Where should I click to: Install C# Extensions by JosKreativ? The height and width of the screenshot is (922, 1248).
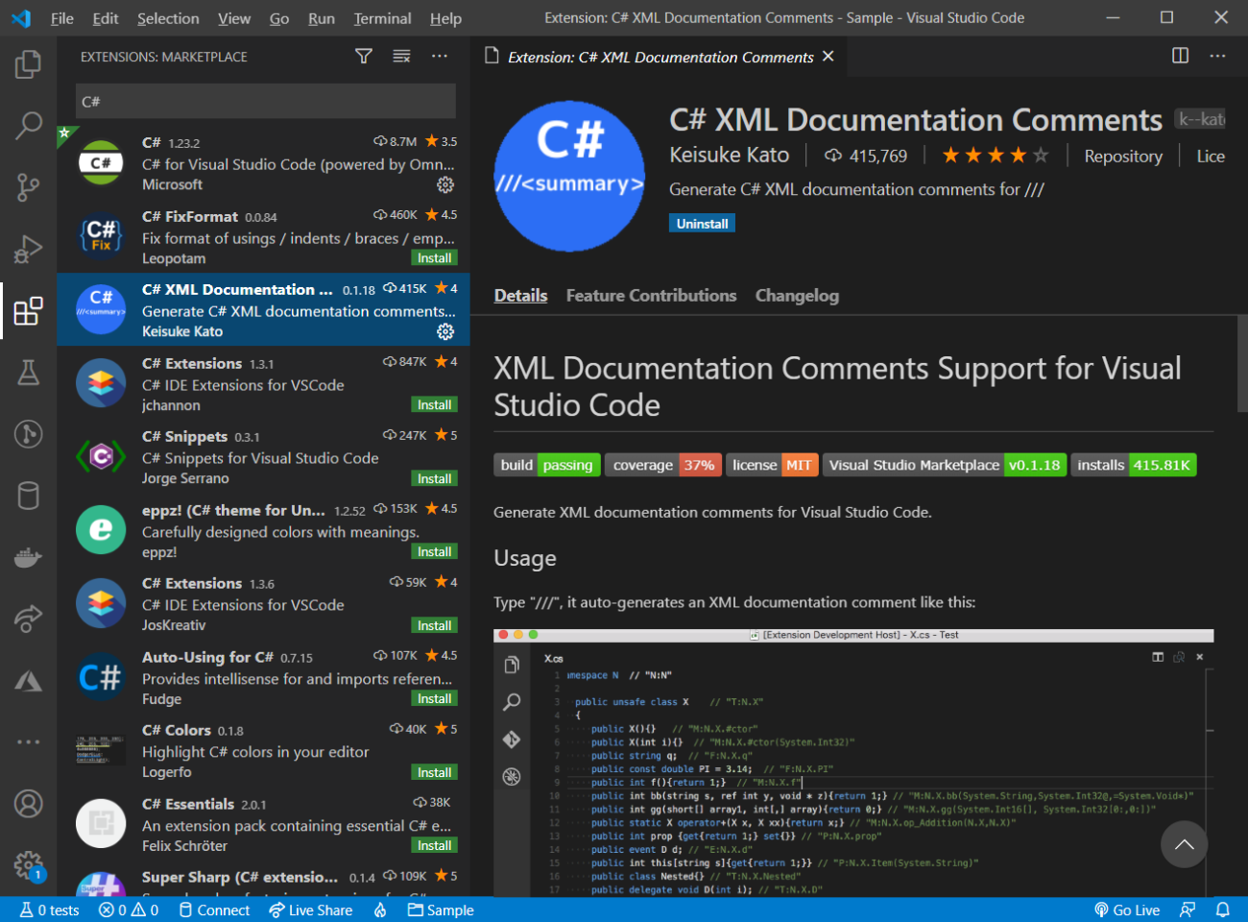click(434, 626)
